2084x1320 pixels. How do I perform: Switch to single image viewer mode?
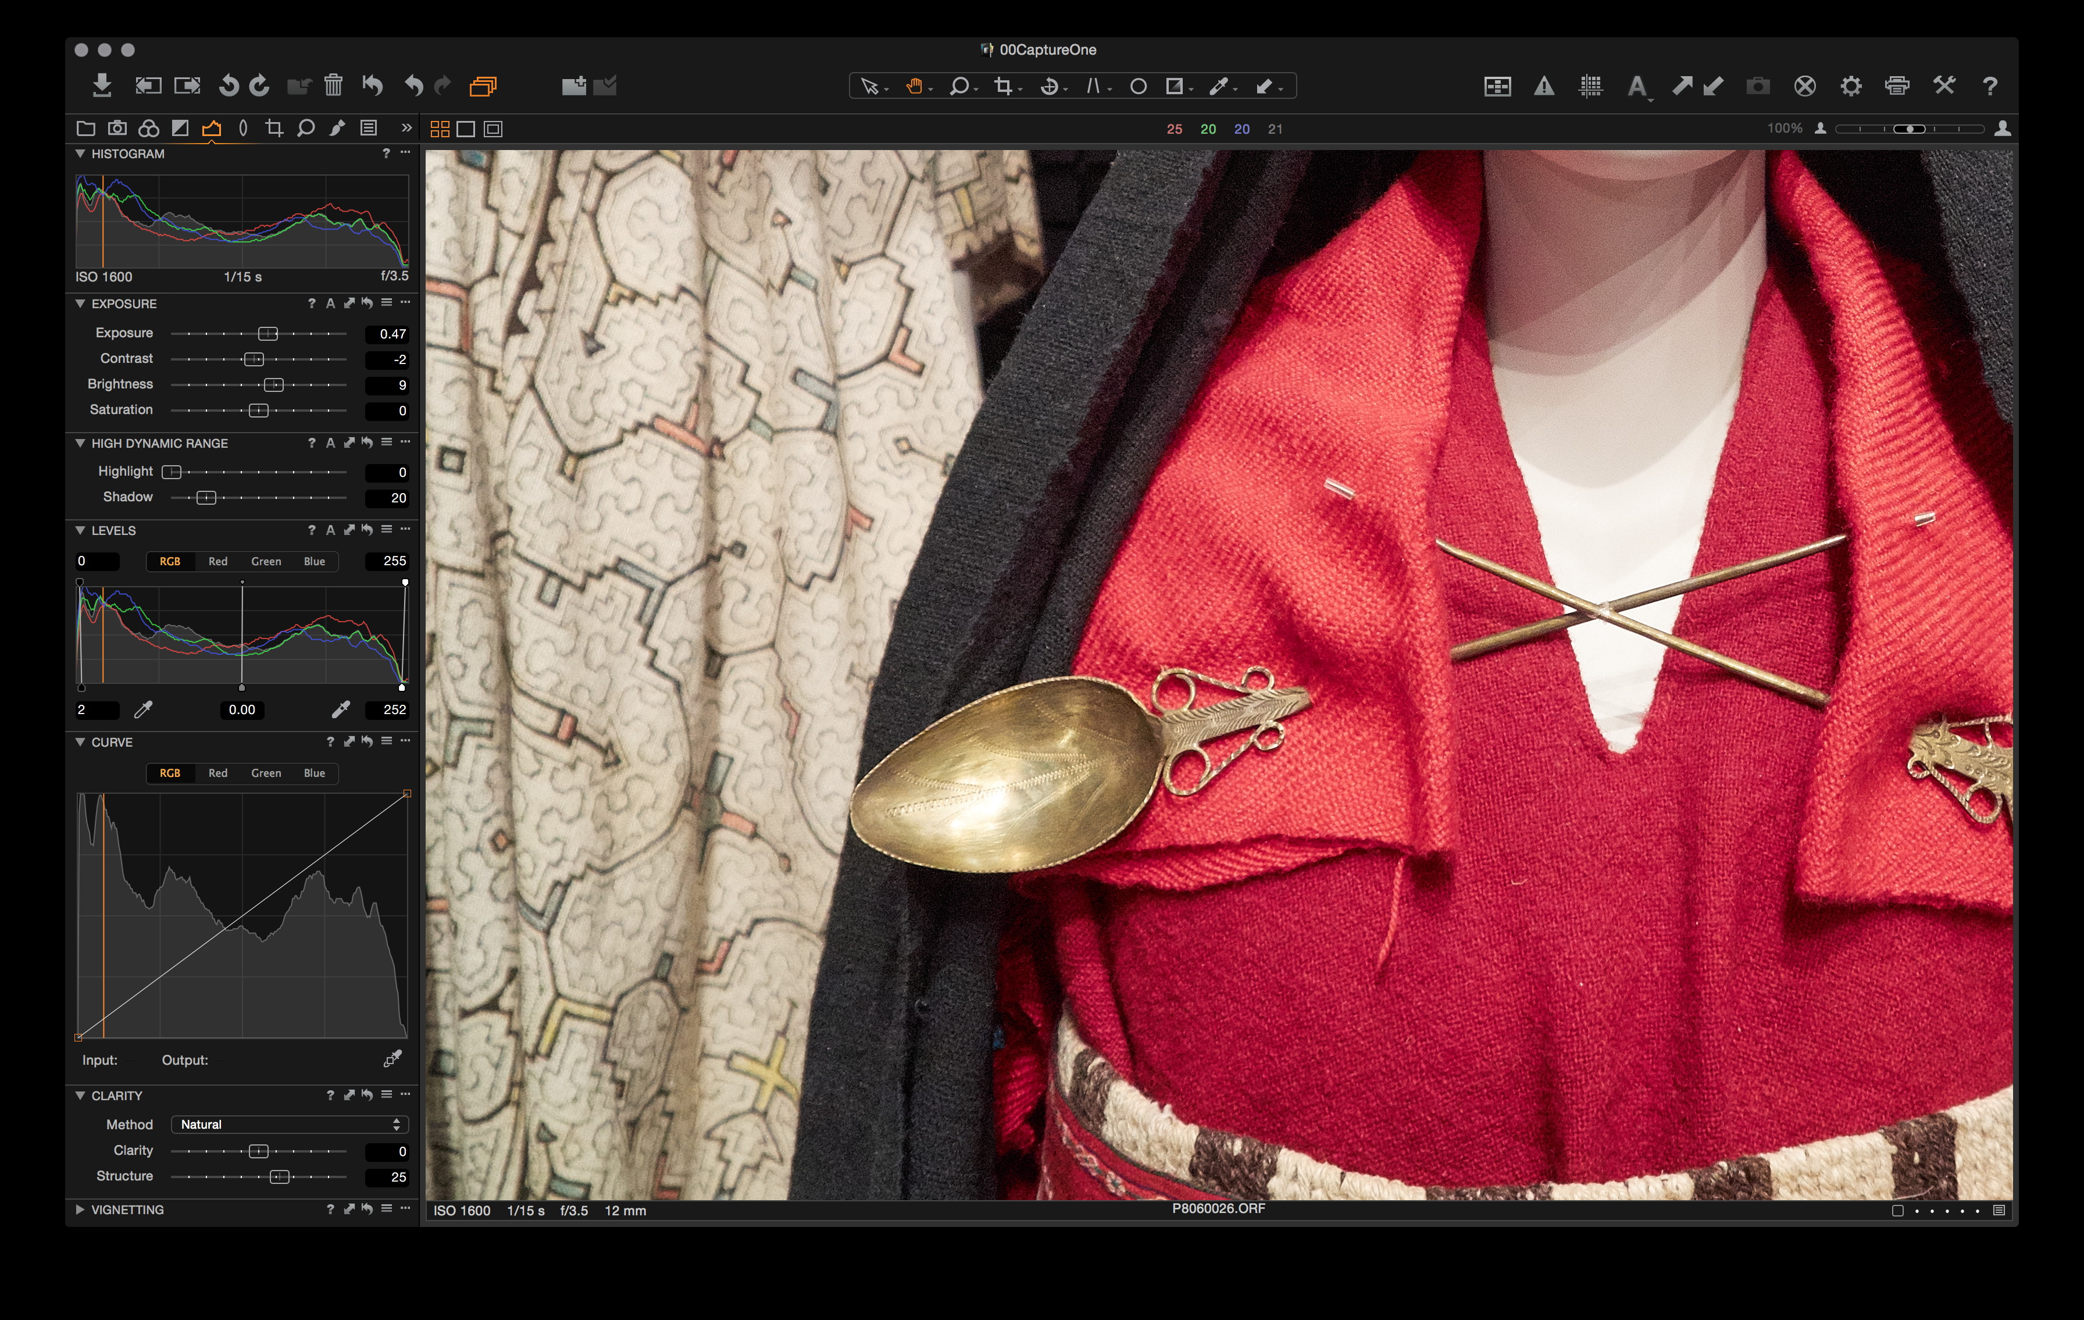tap(466, 129)
